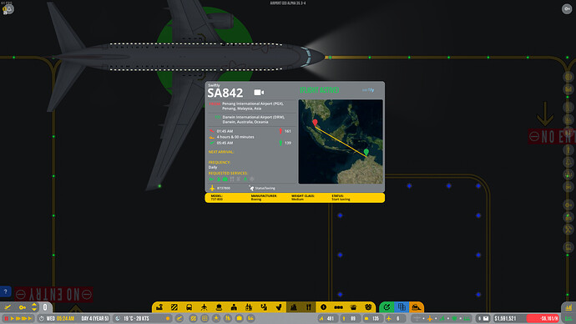Select the blue grid overlay button
576x324 pixels.
click(x=402, y=307)
